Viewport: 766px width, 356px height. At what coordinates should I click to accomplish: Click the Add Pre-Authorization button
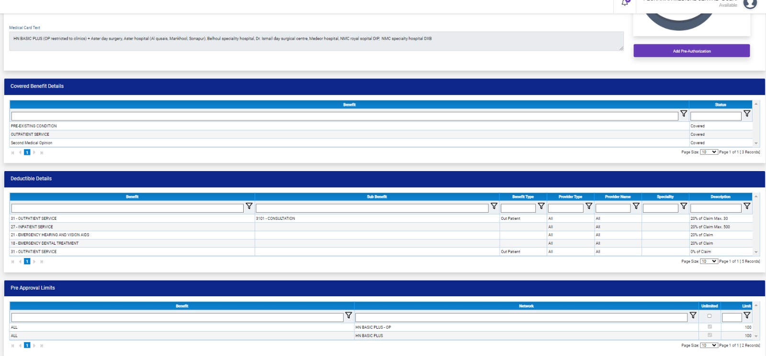point(692,51)
